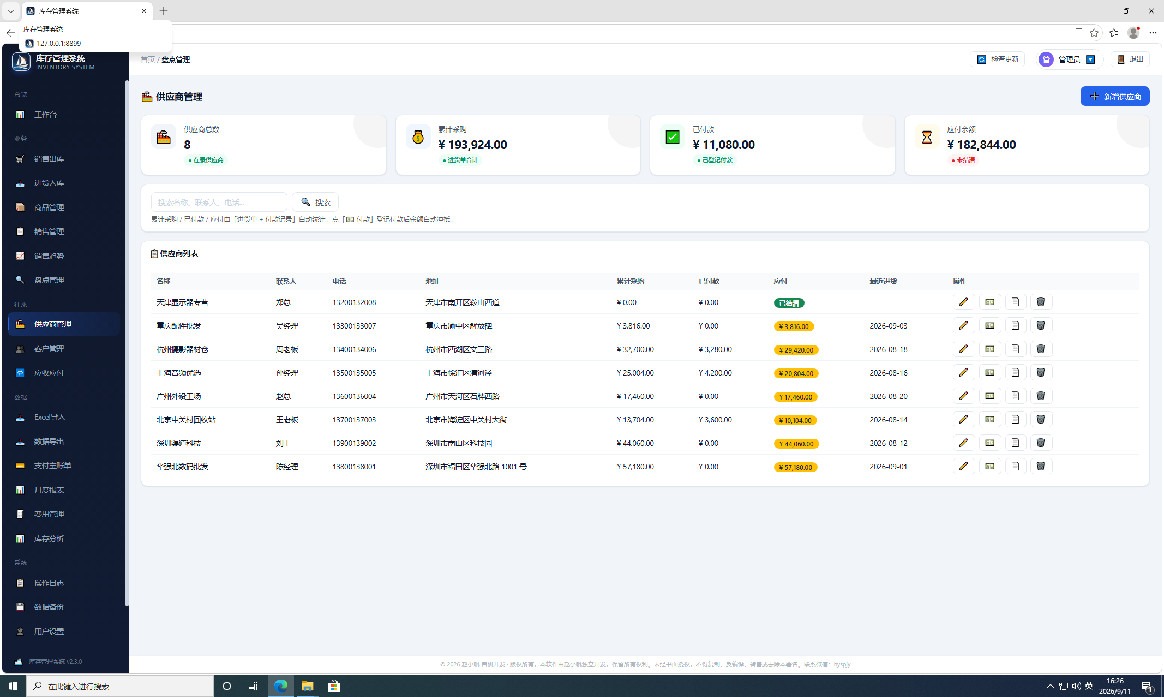Focus the supplier search input field
Viewport: 1164px width, 697px height.
[219, 202]
